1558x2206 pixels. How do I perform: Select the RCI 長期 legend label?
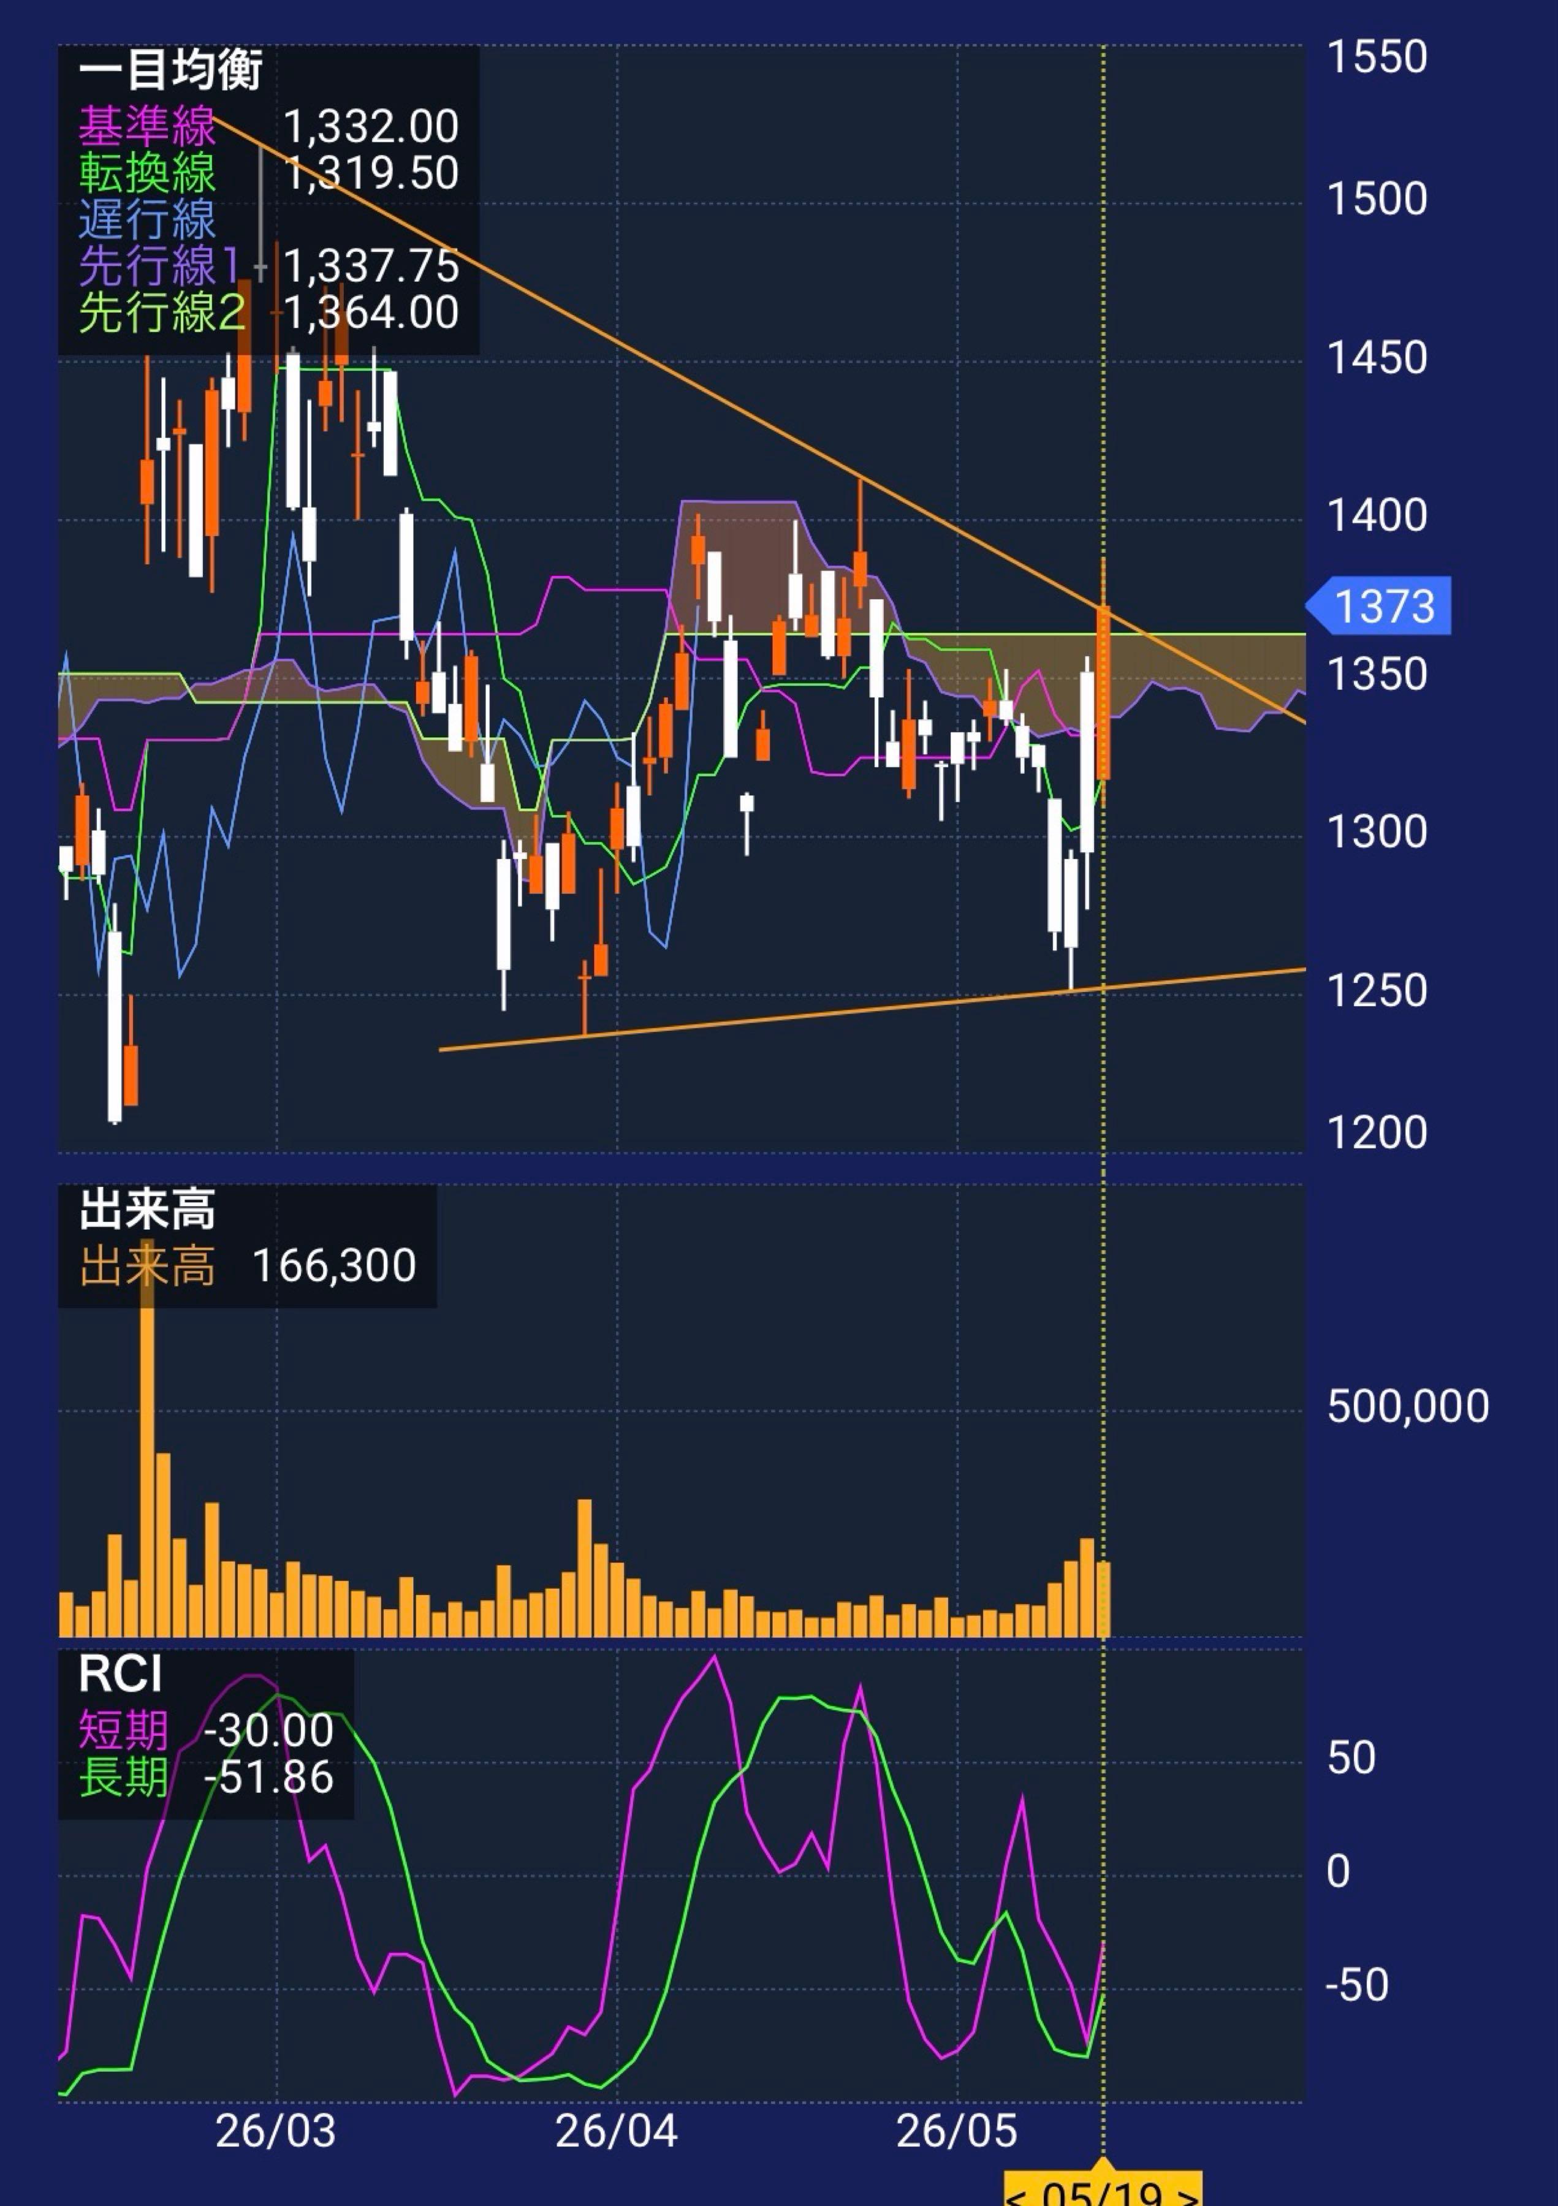click(x=123, y=1776)
